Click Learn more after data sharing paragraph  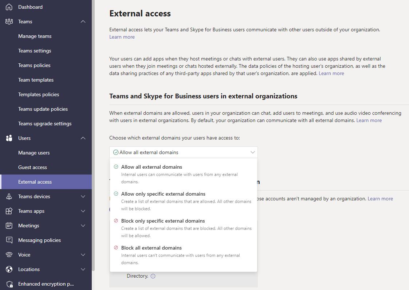coord(331,73)
